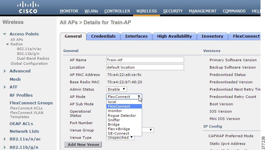Open the CONTROLLER menu
Image resolution: width=265 pixels, height=150 pixels.
[117, 11]
